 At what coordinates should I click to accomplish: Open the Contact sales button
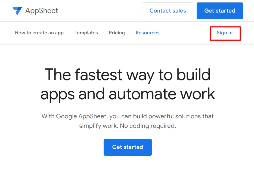(x=168, y=11)
